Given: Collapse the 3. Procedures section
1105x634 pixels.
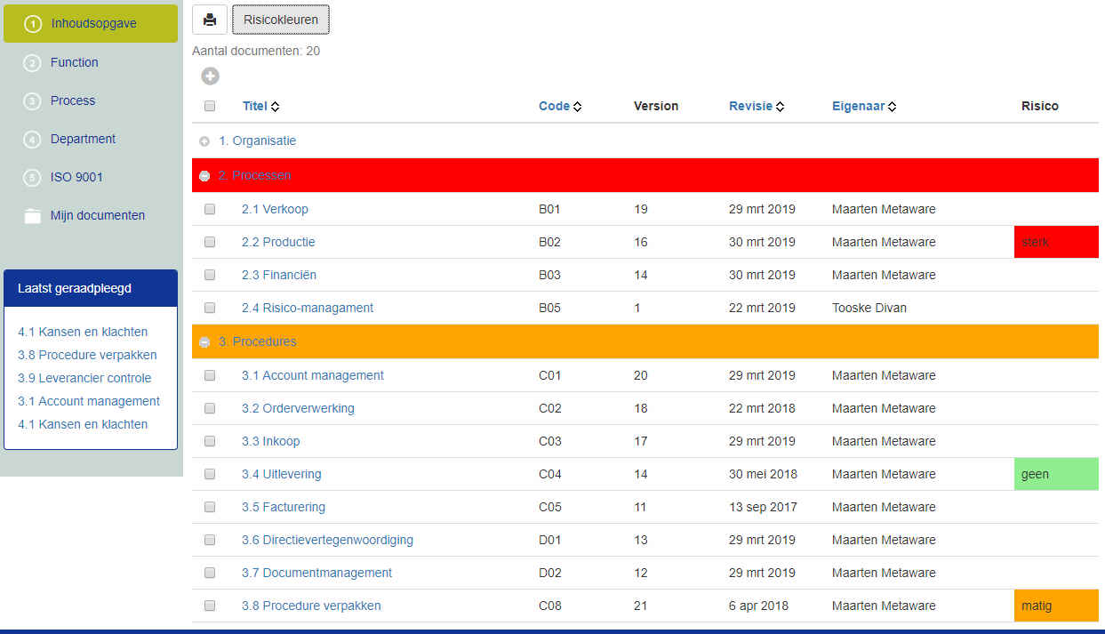Looking at the screenshot, I should pos(204,342).
